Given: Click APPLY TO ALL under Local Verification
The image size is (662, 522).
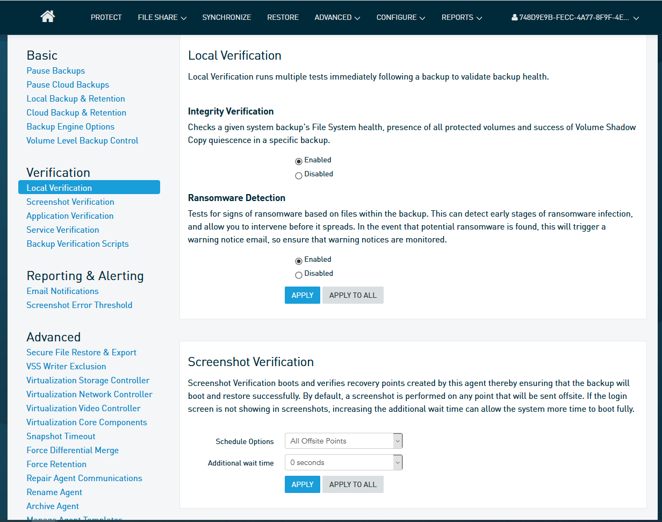Looking at the screenshot, I should pyautogui.click(x=353, y=295).
